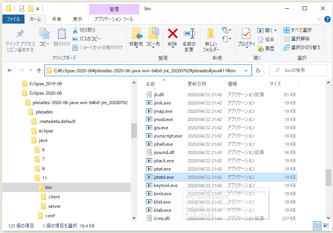Click the address bar path field
The width and height of the screenshot is (333, 233).
[x=144, y=71]
